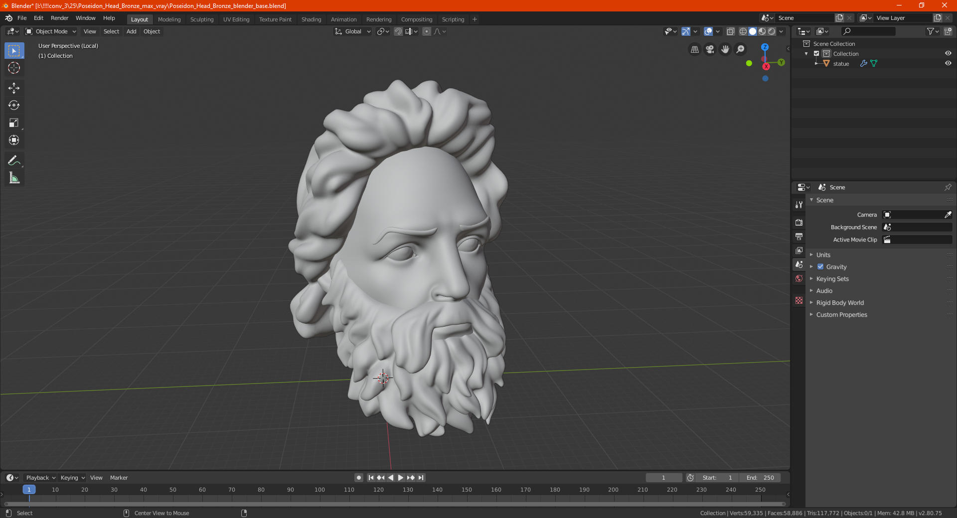This screenshot has width=957, height=518.
Task: Switch to camera view in viewport
Action: click(x=710, y=49)
